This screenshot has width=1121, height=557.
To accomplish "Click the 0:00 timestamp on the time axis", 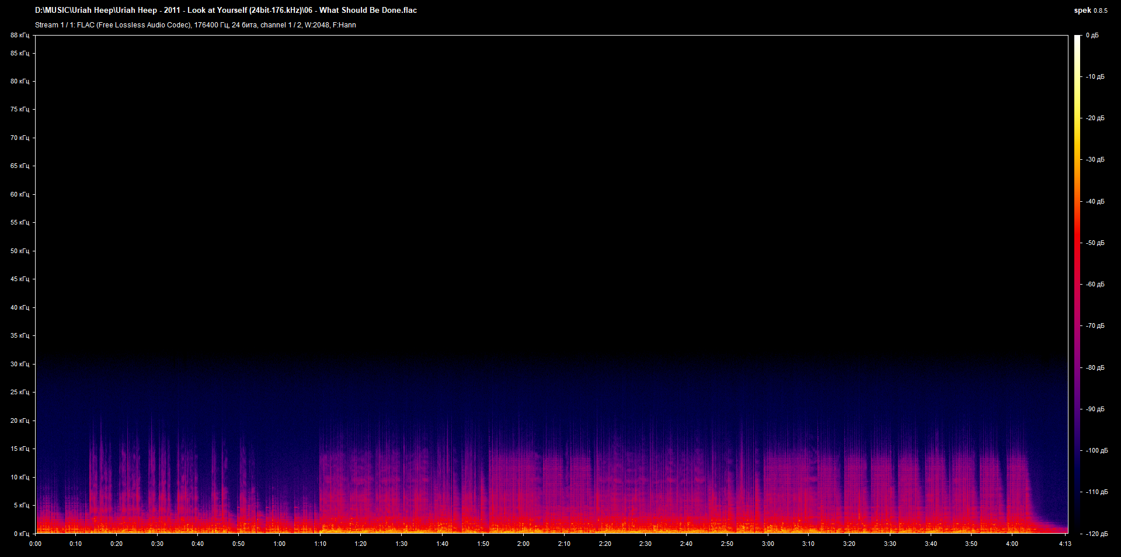I will [36, 543].
